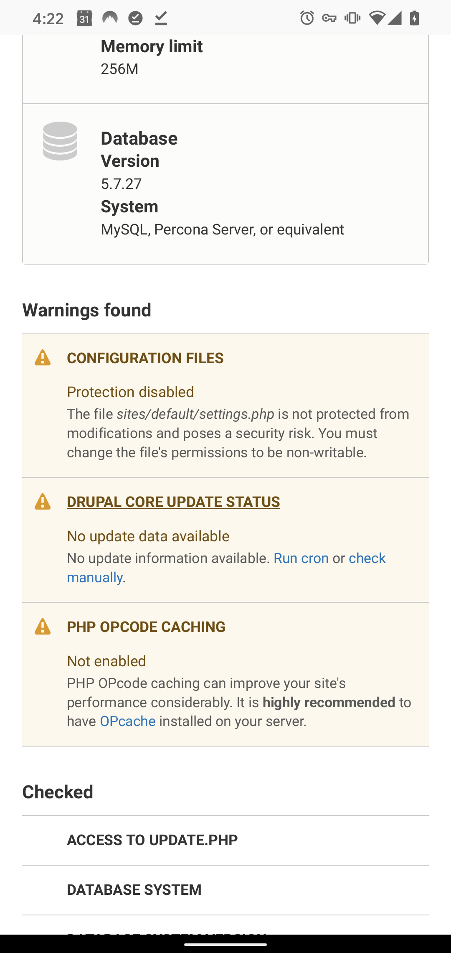Click the database cylinder icon
Screen dimensions: 451x953
point(60,141)
